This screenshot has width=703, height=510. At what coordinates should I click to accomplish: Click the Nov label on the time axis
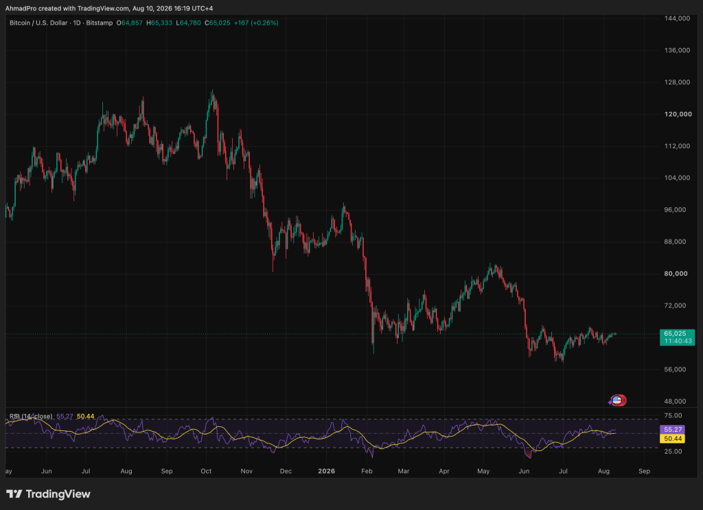point(246,471)
